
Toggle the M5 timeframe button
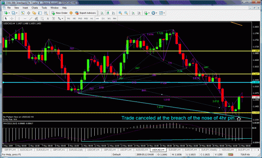[x=74, y=18]
